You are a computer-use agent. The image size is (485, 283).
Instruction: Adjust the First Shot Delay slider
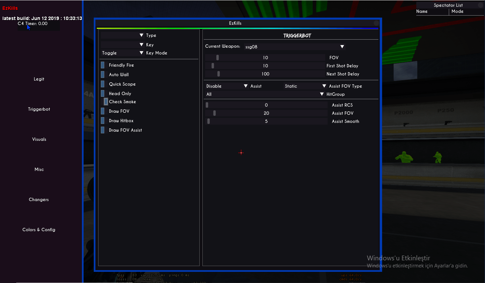click(265, 66)
